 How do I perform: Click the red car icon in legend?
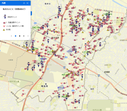[5, 23]
